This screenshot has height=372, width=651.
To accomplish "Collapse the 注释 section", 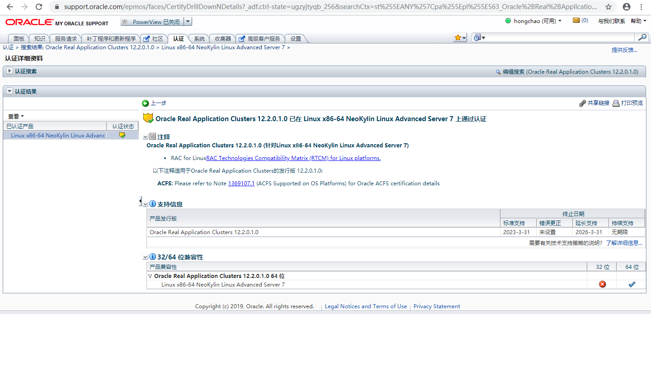I will (145, 137).
